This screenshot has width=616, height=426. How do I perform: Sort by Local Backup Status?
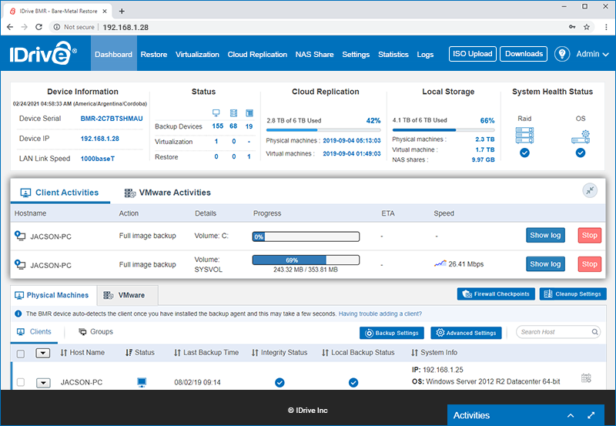pyautogui.click(x=358, y=353)
